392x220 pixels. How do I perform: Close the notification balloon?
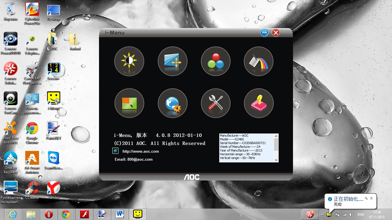371,198
